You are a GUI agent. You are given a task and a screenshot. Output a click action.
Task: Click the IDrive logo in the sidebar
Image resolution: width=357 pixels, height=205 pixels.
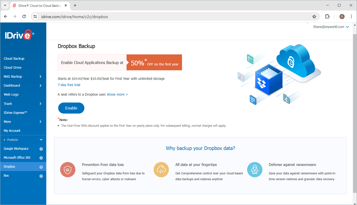point(19,35)
